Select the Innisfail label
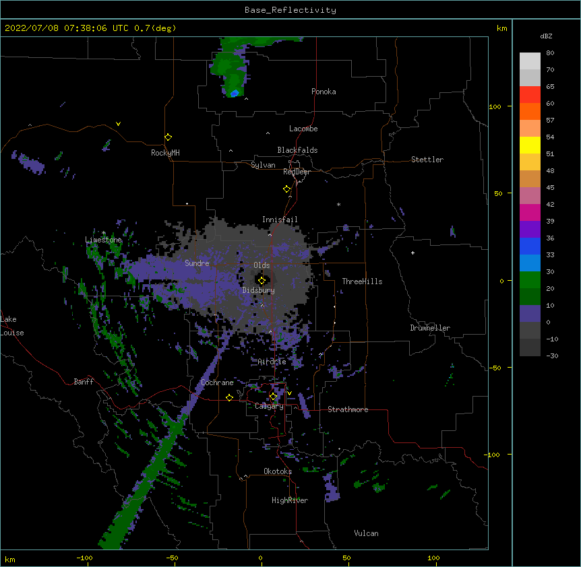This screenshot has width=581, height=567. click(280, 220)
